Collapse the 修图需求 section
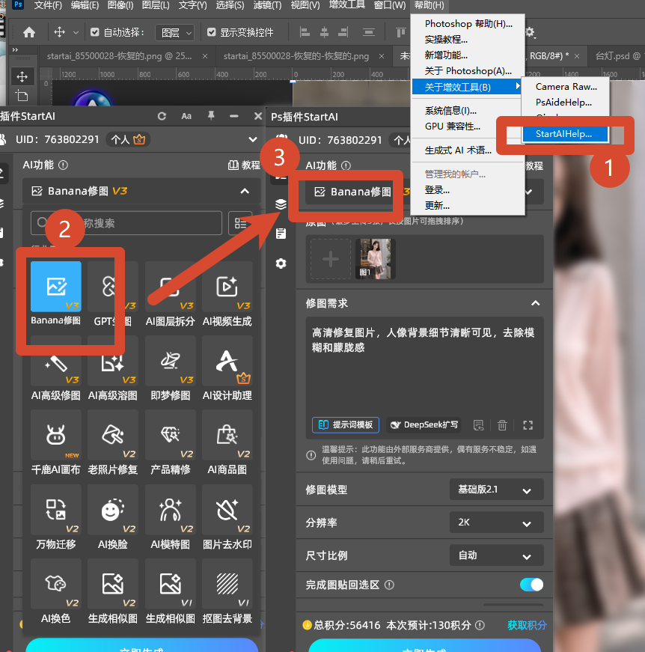This screenshot has width=645, height=652. [x=535, y=303]
